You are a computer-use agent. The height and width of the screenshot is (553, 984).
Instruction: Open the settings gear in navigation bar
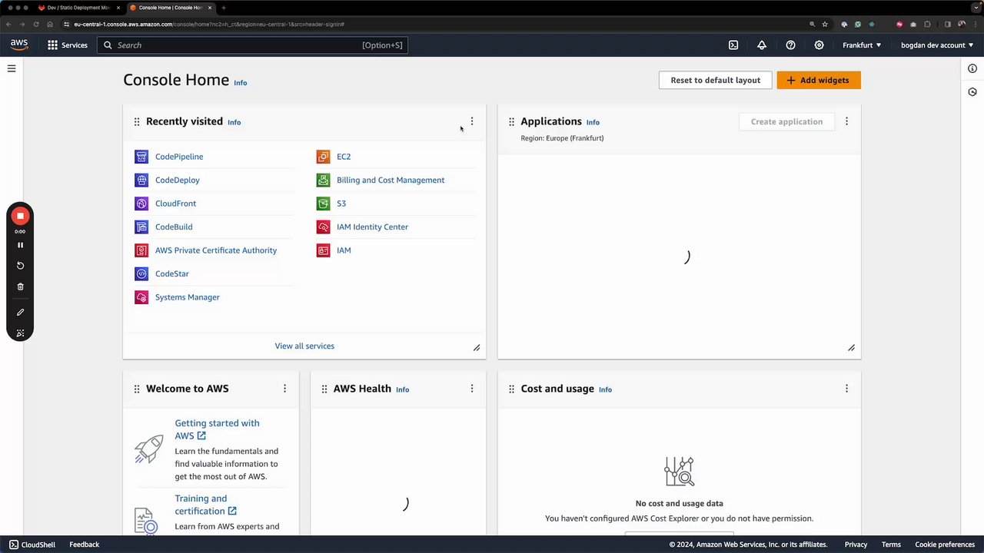819,45
